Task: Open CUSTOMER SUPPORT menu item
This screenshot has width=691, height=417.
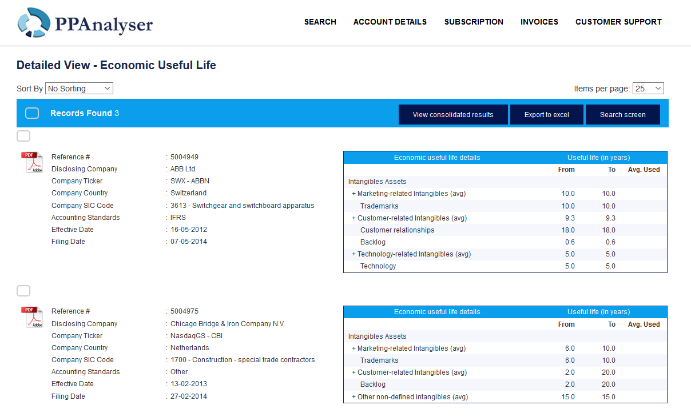Action: [618, 22]
